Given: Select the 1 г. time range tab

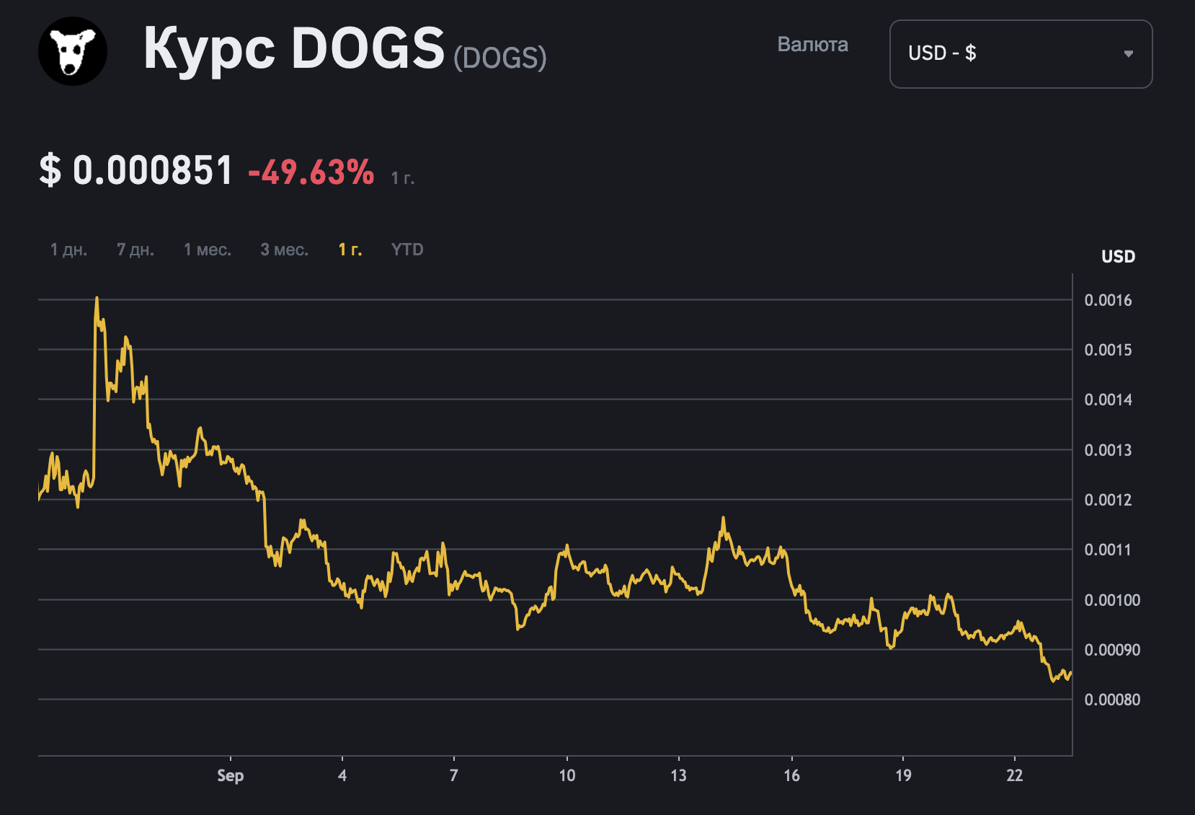Looking at the screenshot, I should [x=350, y=250].
